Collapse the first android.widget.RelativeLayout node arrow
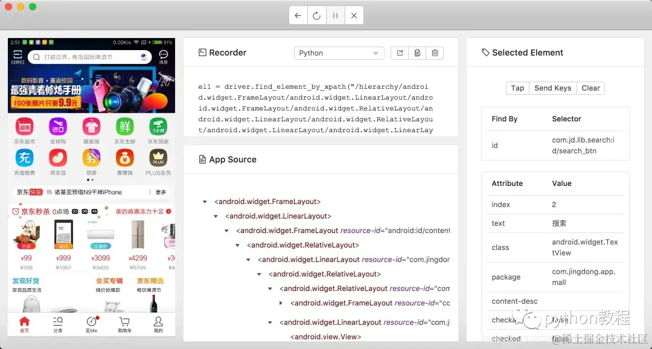Image resolution: width=652 pixels, height=349 pixels. (x=237, y=245)
